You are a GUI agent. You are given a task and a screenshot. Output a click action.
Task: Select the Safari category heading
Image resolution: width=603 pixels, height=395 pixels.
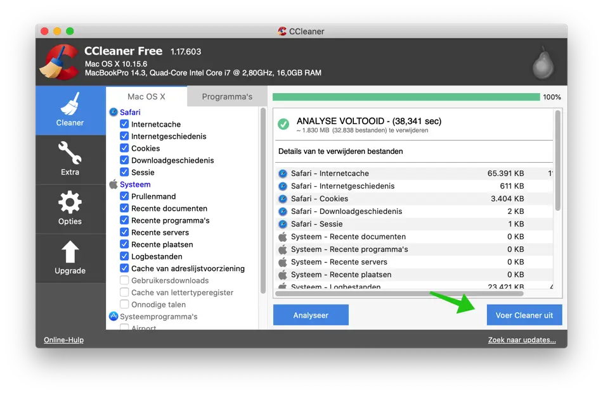pos(130,112)
